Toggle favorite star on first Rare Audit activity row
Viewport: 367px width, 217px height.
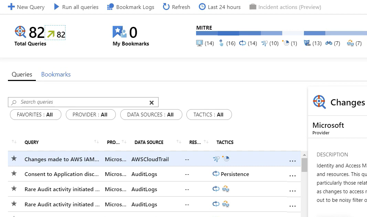(14, 189)
